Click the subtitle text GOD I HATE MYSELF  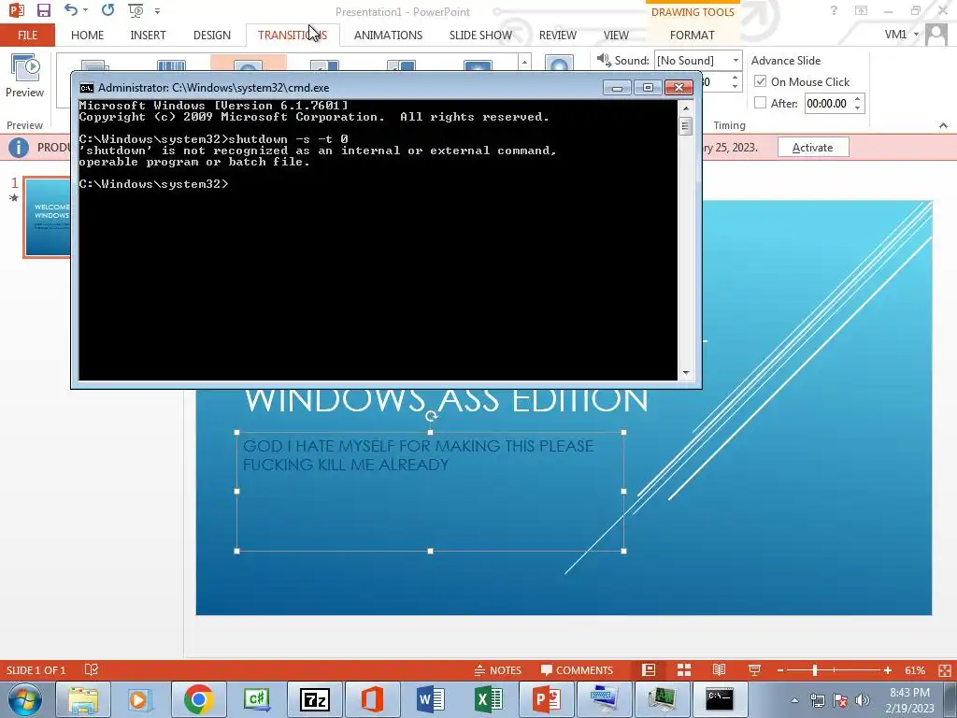[418, 455]
